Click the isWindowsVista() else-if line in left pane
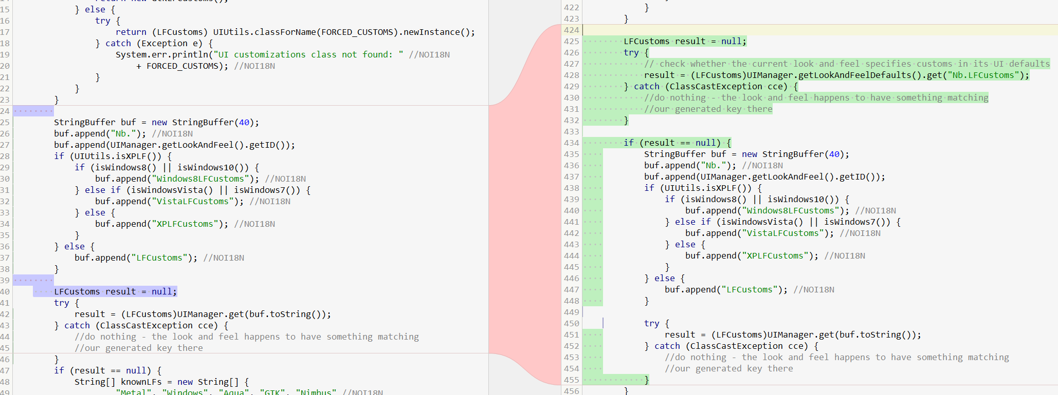Screen dimensions: 1058x395 point(193,190)
